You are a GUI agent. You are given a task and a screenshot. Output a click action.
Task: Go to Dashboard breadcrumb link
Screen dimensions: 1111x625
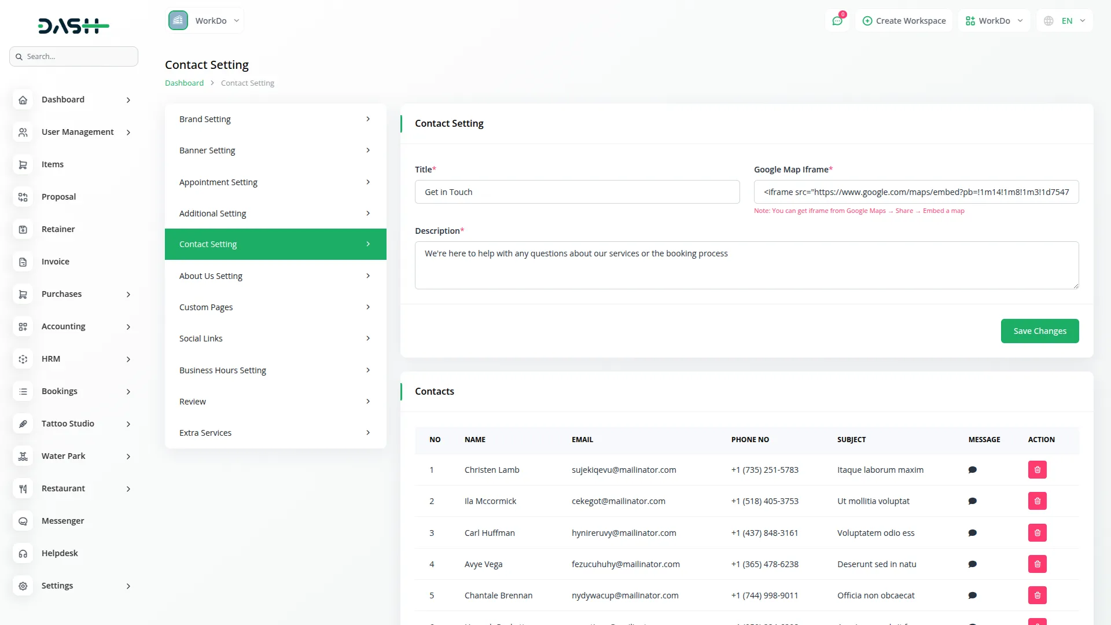coord(184,83)
